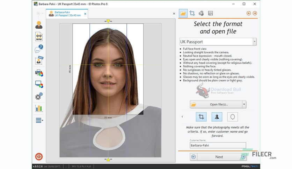Go to next step with orange right arrow
Image resolution: width=292 pixels, height=169 pixels.
click(x=255, y=13)
